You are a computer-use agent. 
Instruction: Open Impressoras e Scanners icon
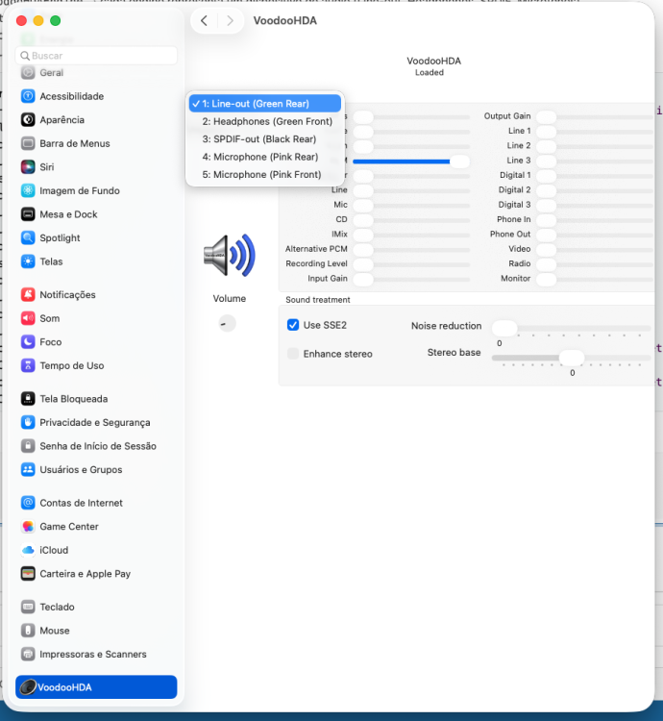click(28, 654)
